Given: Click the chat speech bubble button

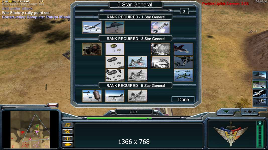Looking at the screenshot, I should (x=68, y=145).
